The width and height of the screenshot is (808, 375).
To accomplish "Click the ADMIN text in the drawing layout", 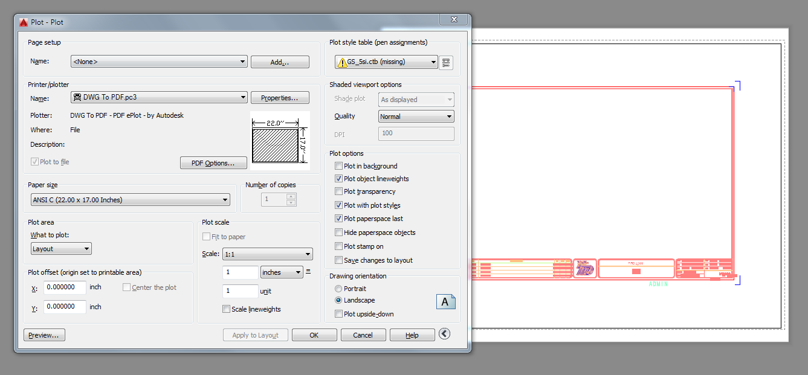I will (658, 284).
